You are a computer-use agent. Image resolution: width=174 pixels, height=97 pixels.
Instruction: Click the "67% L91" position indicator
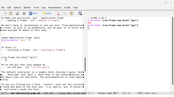click(48, 93)
